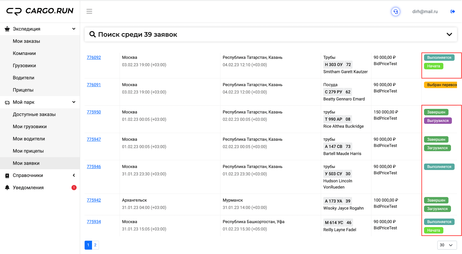Click the CARGO.RUN logo
This screenshot has height=254, width=462.
coord(40,11)
